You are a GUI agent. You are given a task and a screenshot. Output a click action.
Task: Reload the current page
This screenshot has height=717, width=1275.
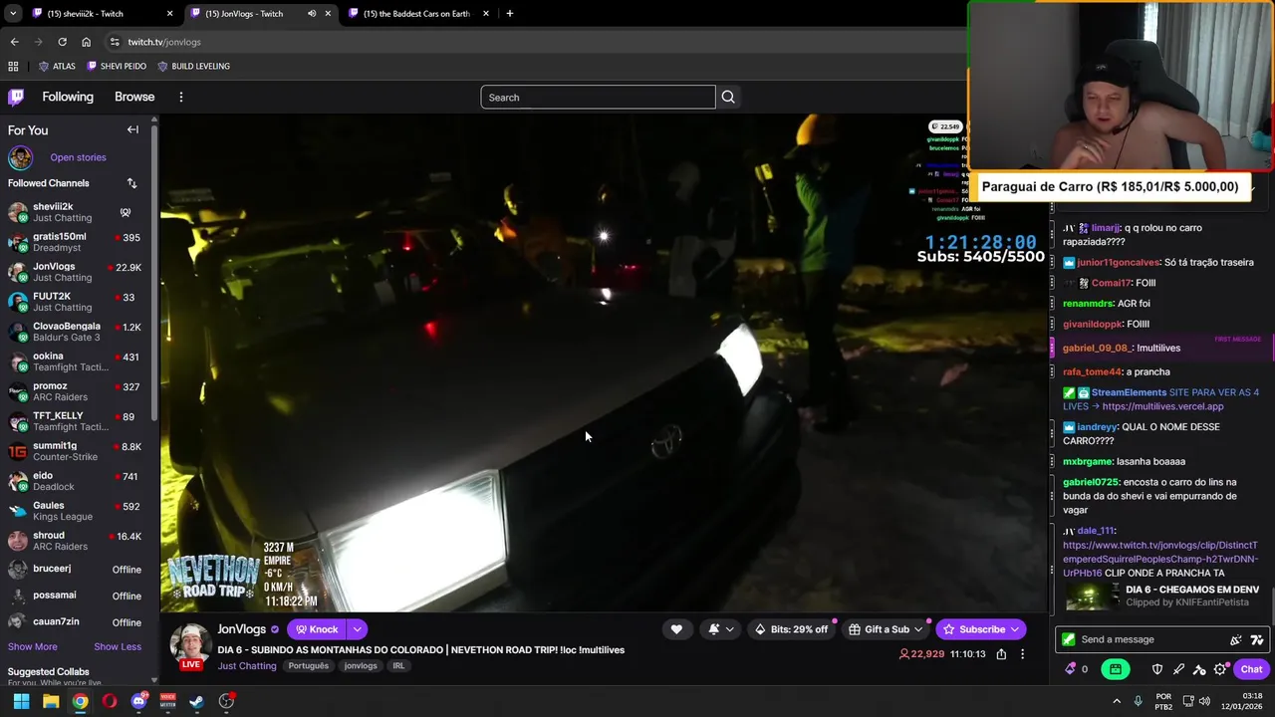click(x=62, y=42)
